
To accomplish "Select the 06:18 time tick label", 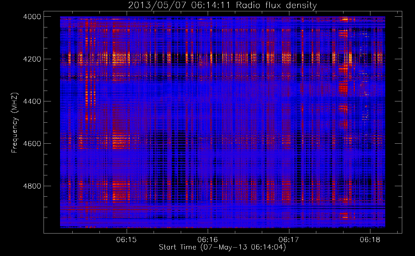I will pos(370,240).
